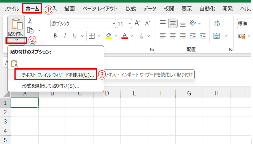Open the ファイル menu tab
Viewport: 253px width, 144px height.
click(12, 9)
